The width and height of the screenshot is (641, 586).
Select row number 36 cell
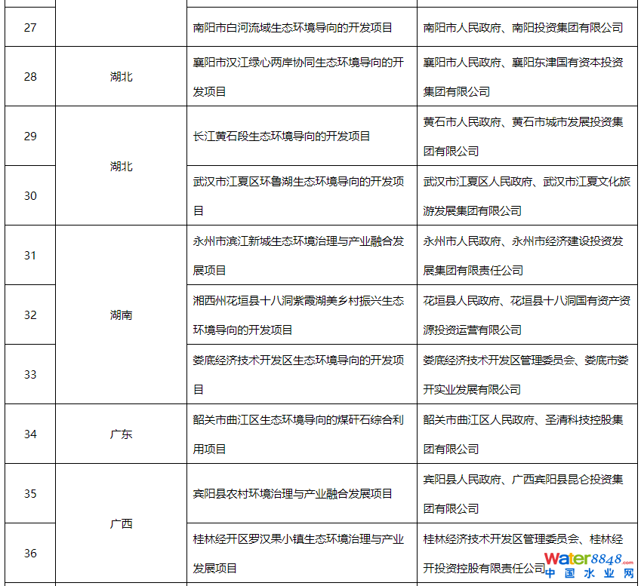[30, 553]
